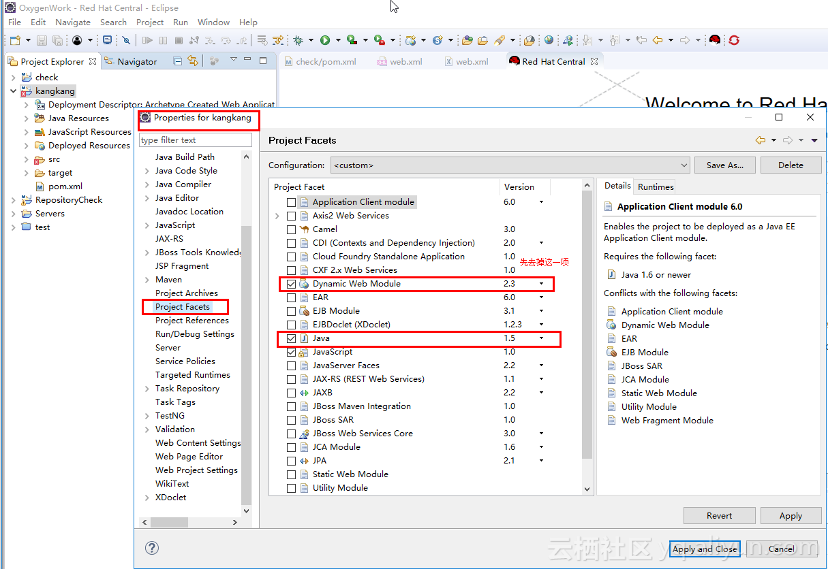Click Link with Editor in Project Explorer
Image resolution: width=828 pixels, height=569 pixels.
tap(193, 61)
